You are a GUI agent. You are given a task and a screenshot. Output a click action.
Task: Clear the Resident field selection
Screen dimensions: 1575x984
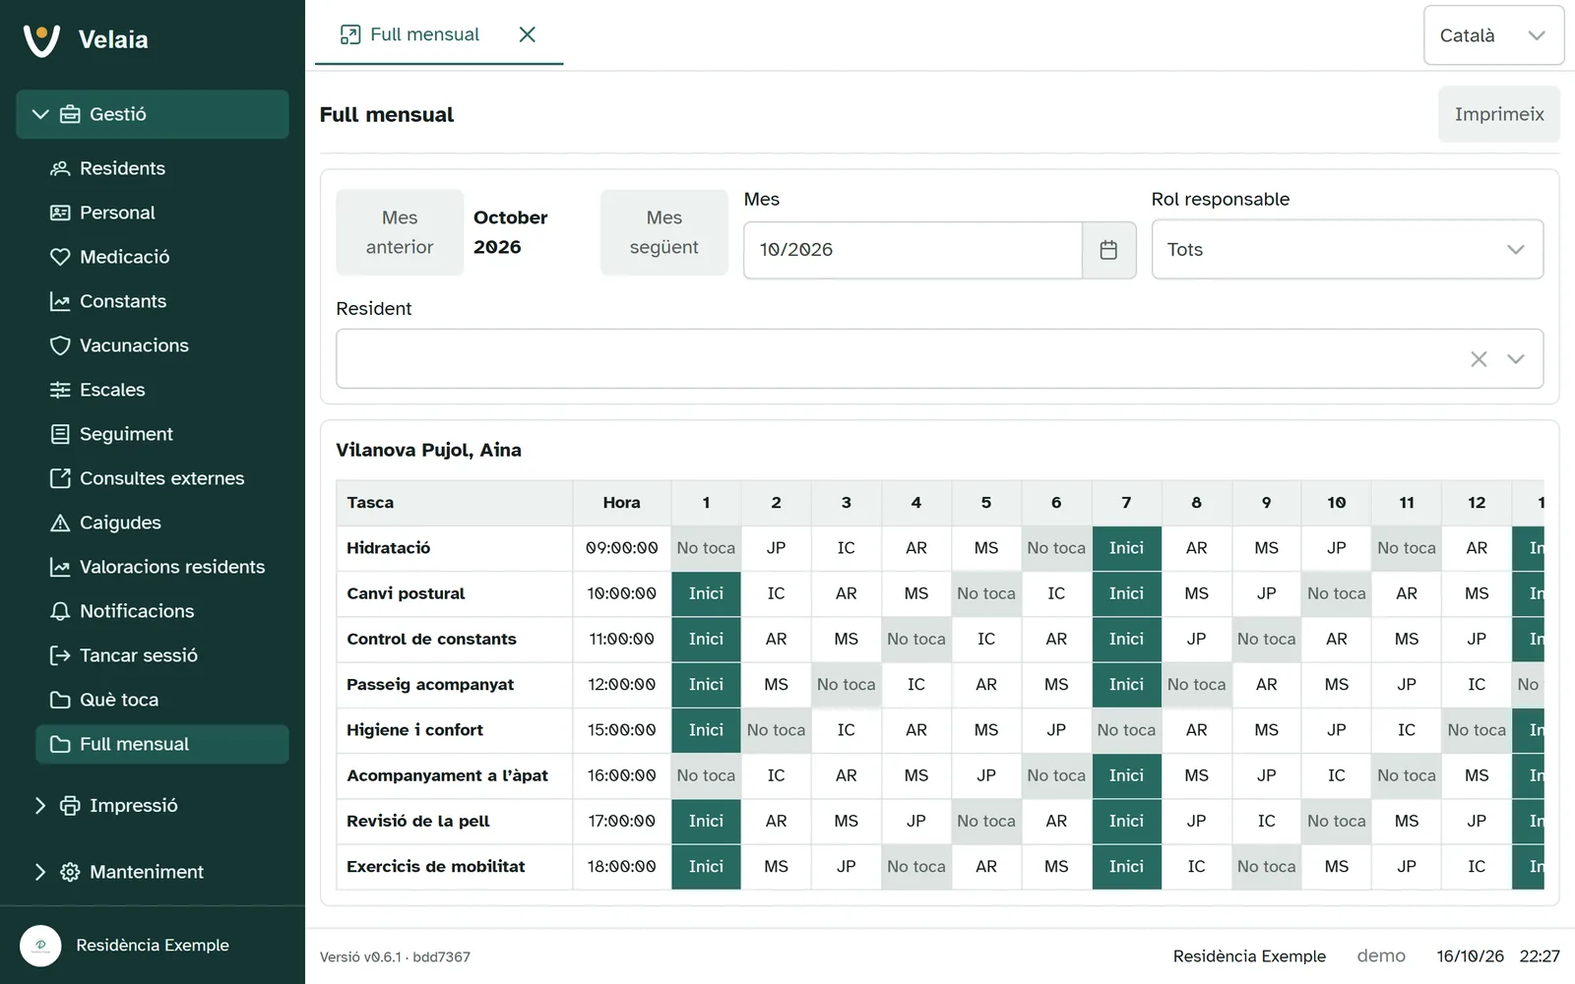1479,359
